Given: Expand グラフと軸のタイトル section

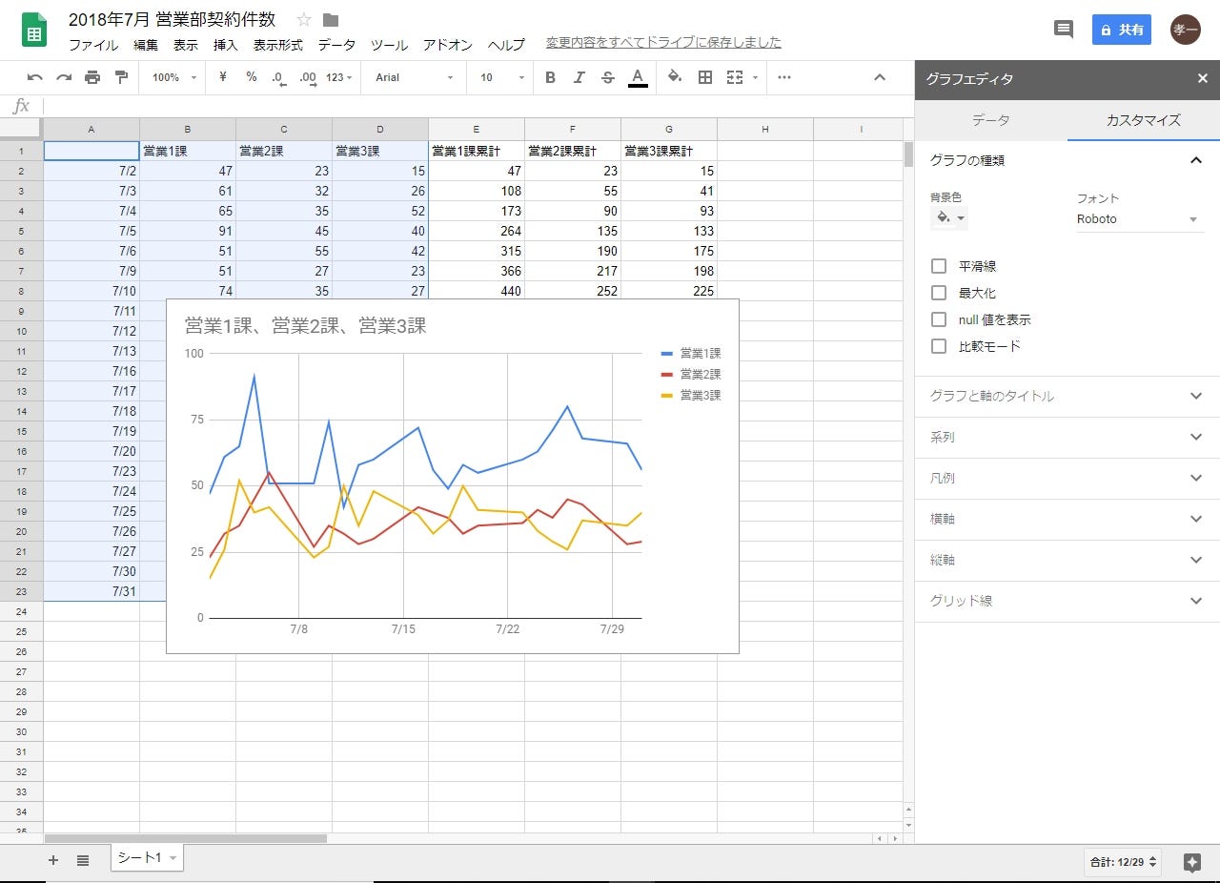Looking at the screenshot, I should (x=1067, y=396).
